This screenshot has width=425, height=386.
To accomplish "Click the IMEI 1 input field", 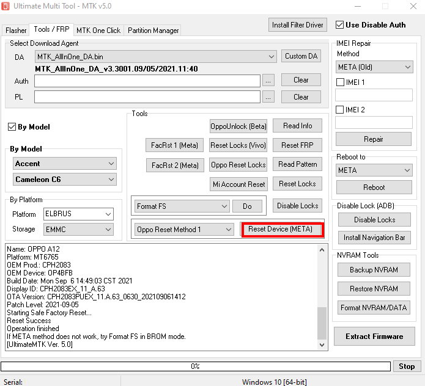I will tap(374, 95).
